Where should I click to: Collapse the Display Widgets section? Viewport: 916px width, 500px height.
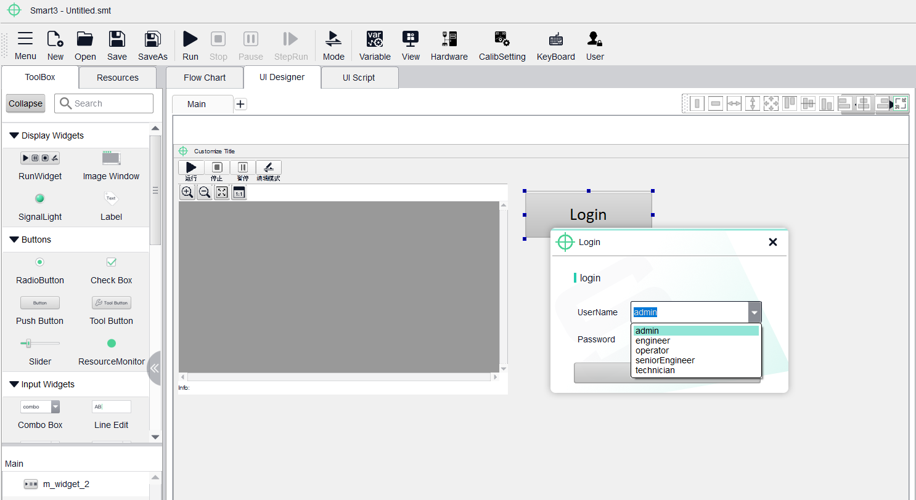[14, 135]
